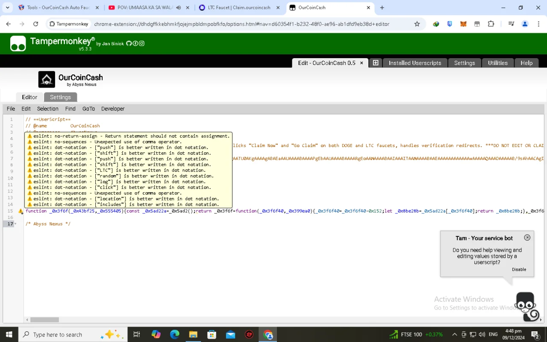Click the ESLint warning icon on line 15
The height and width of the screenshot is (342, 547).
coord(21,211)
